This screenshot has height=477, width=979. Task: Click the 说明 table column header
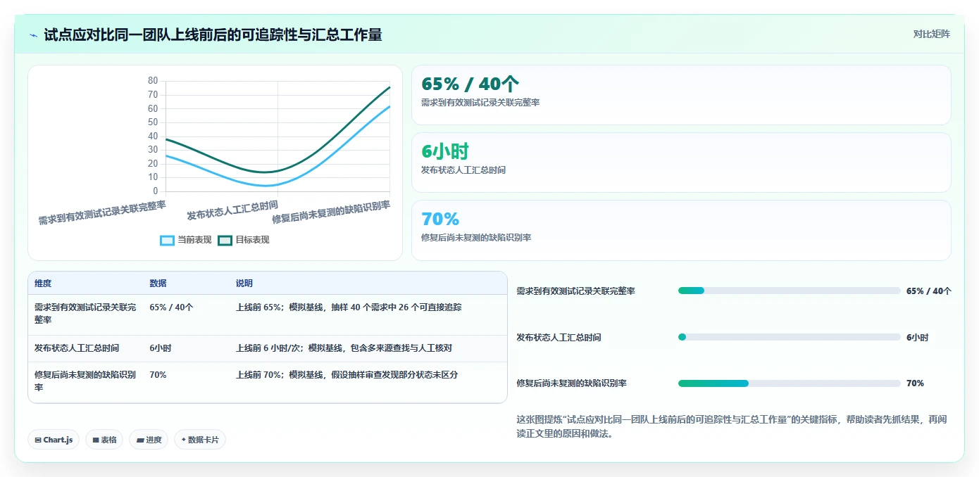tap(244, 284)
